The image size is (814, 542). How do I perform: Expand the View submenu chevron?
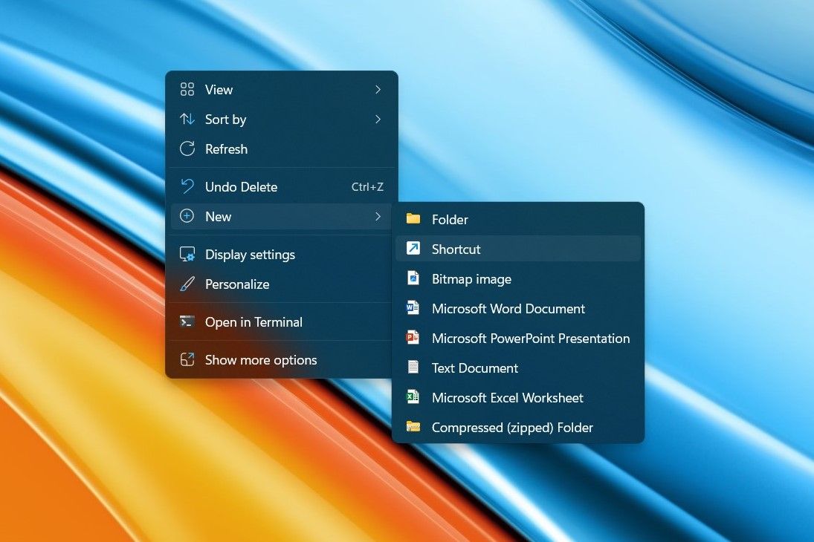[378, 90]
